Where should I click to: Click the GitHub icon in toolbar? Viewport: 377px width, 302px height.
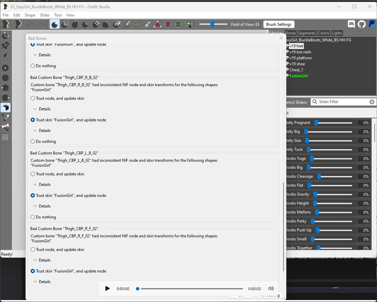[361, 24]
